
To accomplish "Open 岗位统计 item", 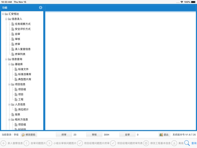I will tap(23, 109).
